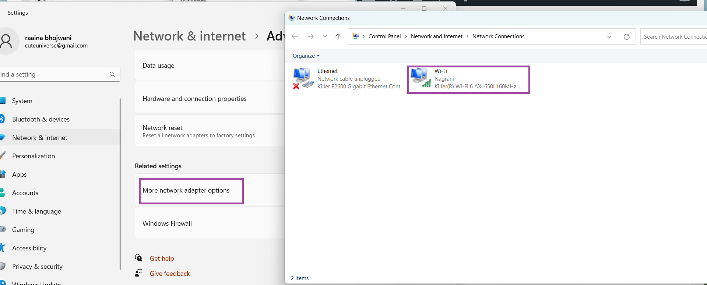707x285 pixels.
Task: Focus the Search Network Connections box
Action: coord(673,37)
